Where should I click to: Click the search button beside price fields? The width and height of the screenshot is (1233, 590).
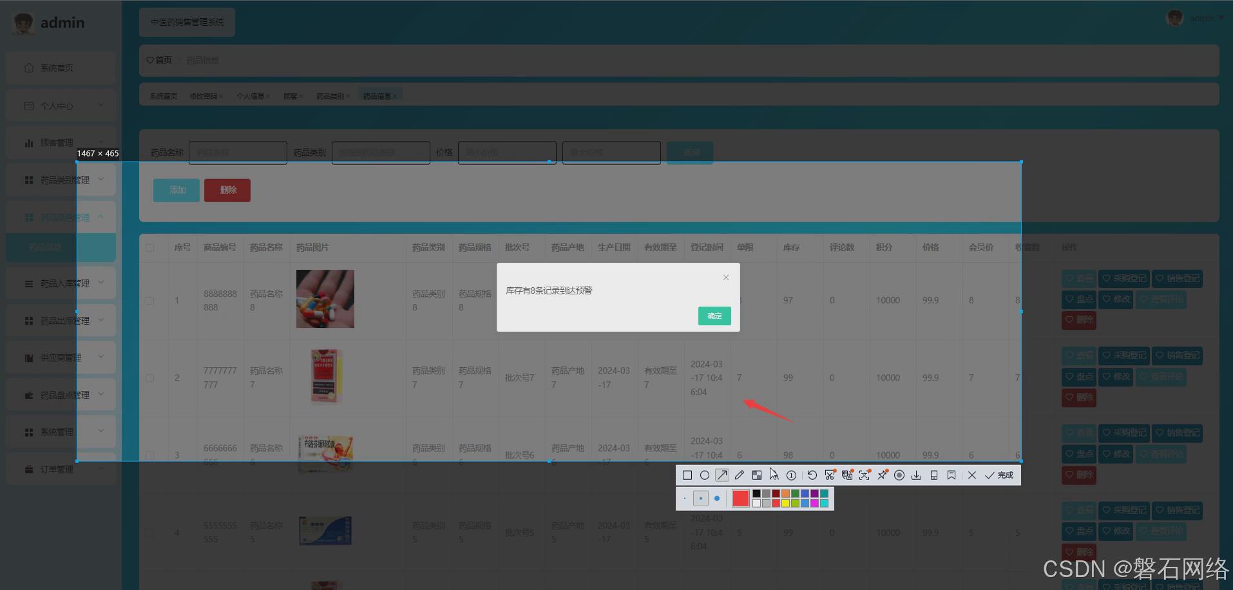(690, 153)
